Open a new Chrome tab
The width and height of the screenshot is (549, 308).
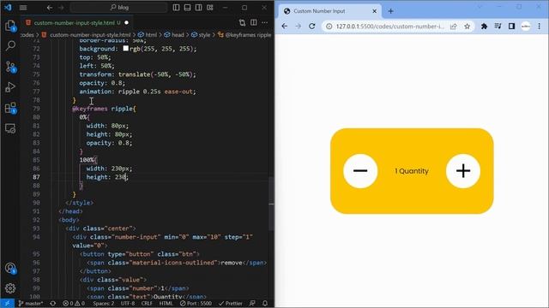[391, 11]
